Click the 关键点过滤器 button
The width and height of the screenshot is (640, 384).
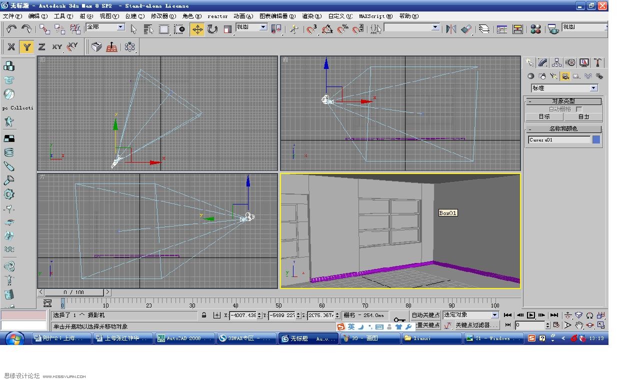pyautogui.click(x=476, y=325)
